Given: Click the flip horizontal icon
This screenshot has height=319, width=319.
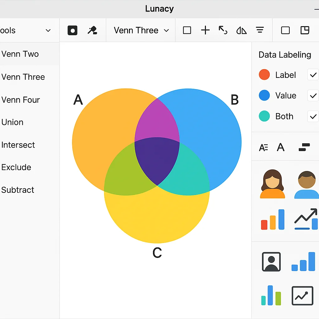Looking at the screenshot, I should (x=242, y=30).
